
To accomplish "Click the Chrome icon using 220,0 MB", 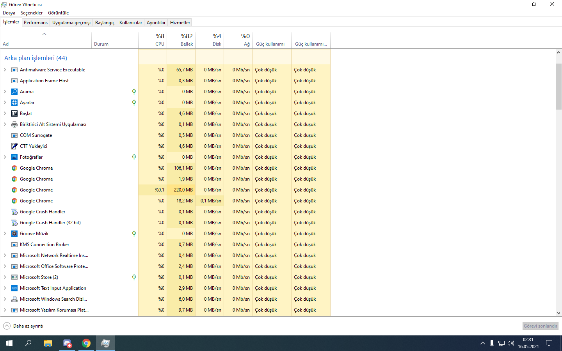I will point(14,190).
